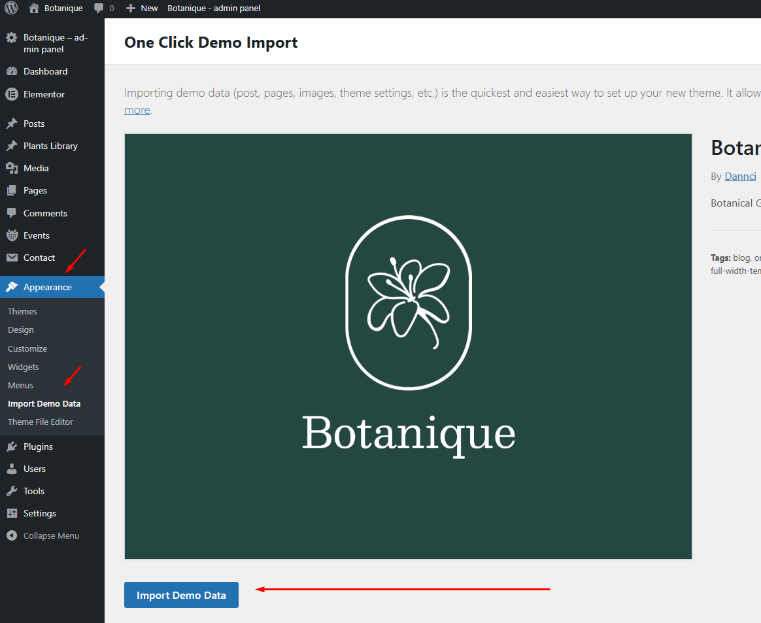Click the WordPress logo icon
The image size is (761, 623).
click(x=11, y=8)
